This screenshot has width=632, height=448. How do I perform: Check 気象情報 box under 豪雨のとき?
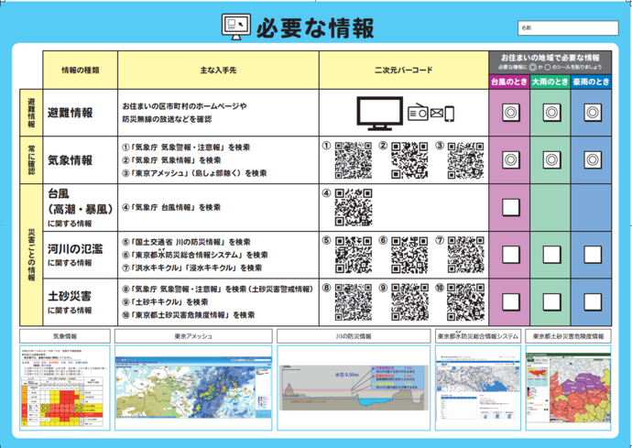(x=593, y=160)
